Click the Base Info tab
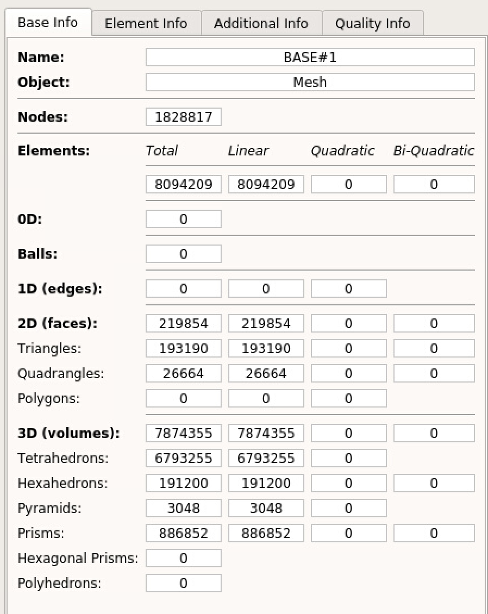The width and height of the screenshot is (488, 614). pos(48,23)
